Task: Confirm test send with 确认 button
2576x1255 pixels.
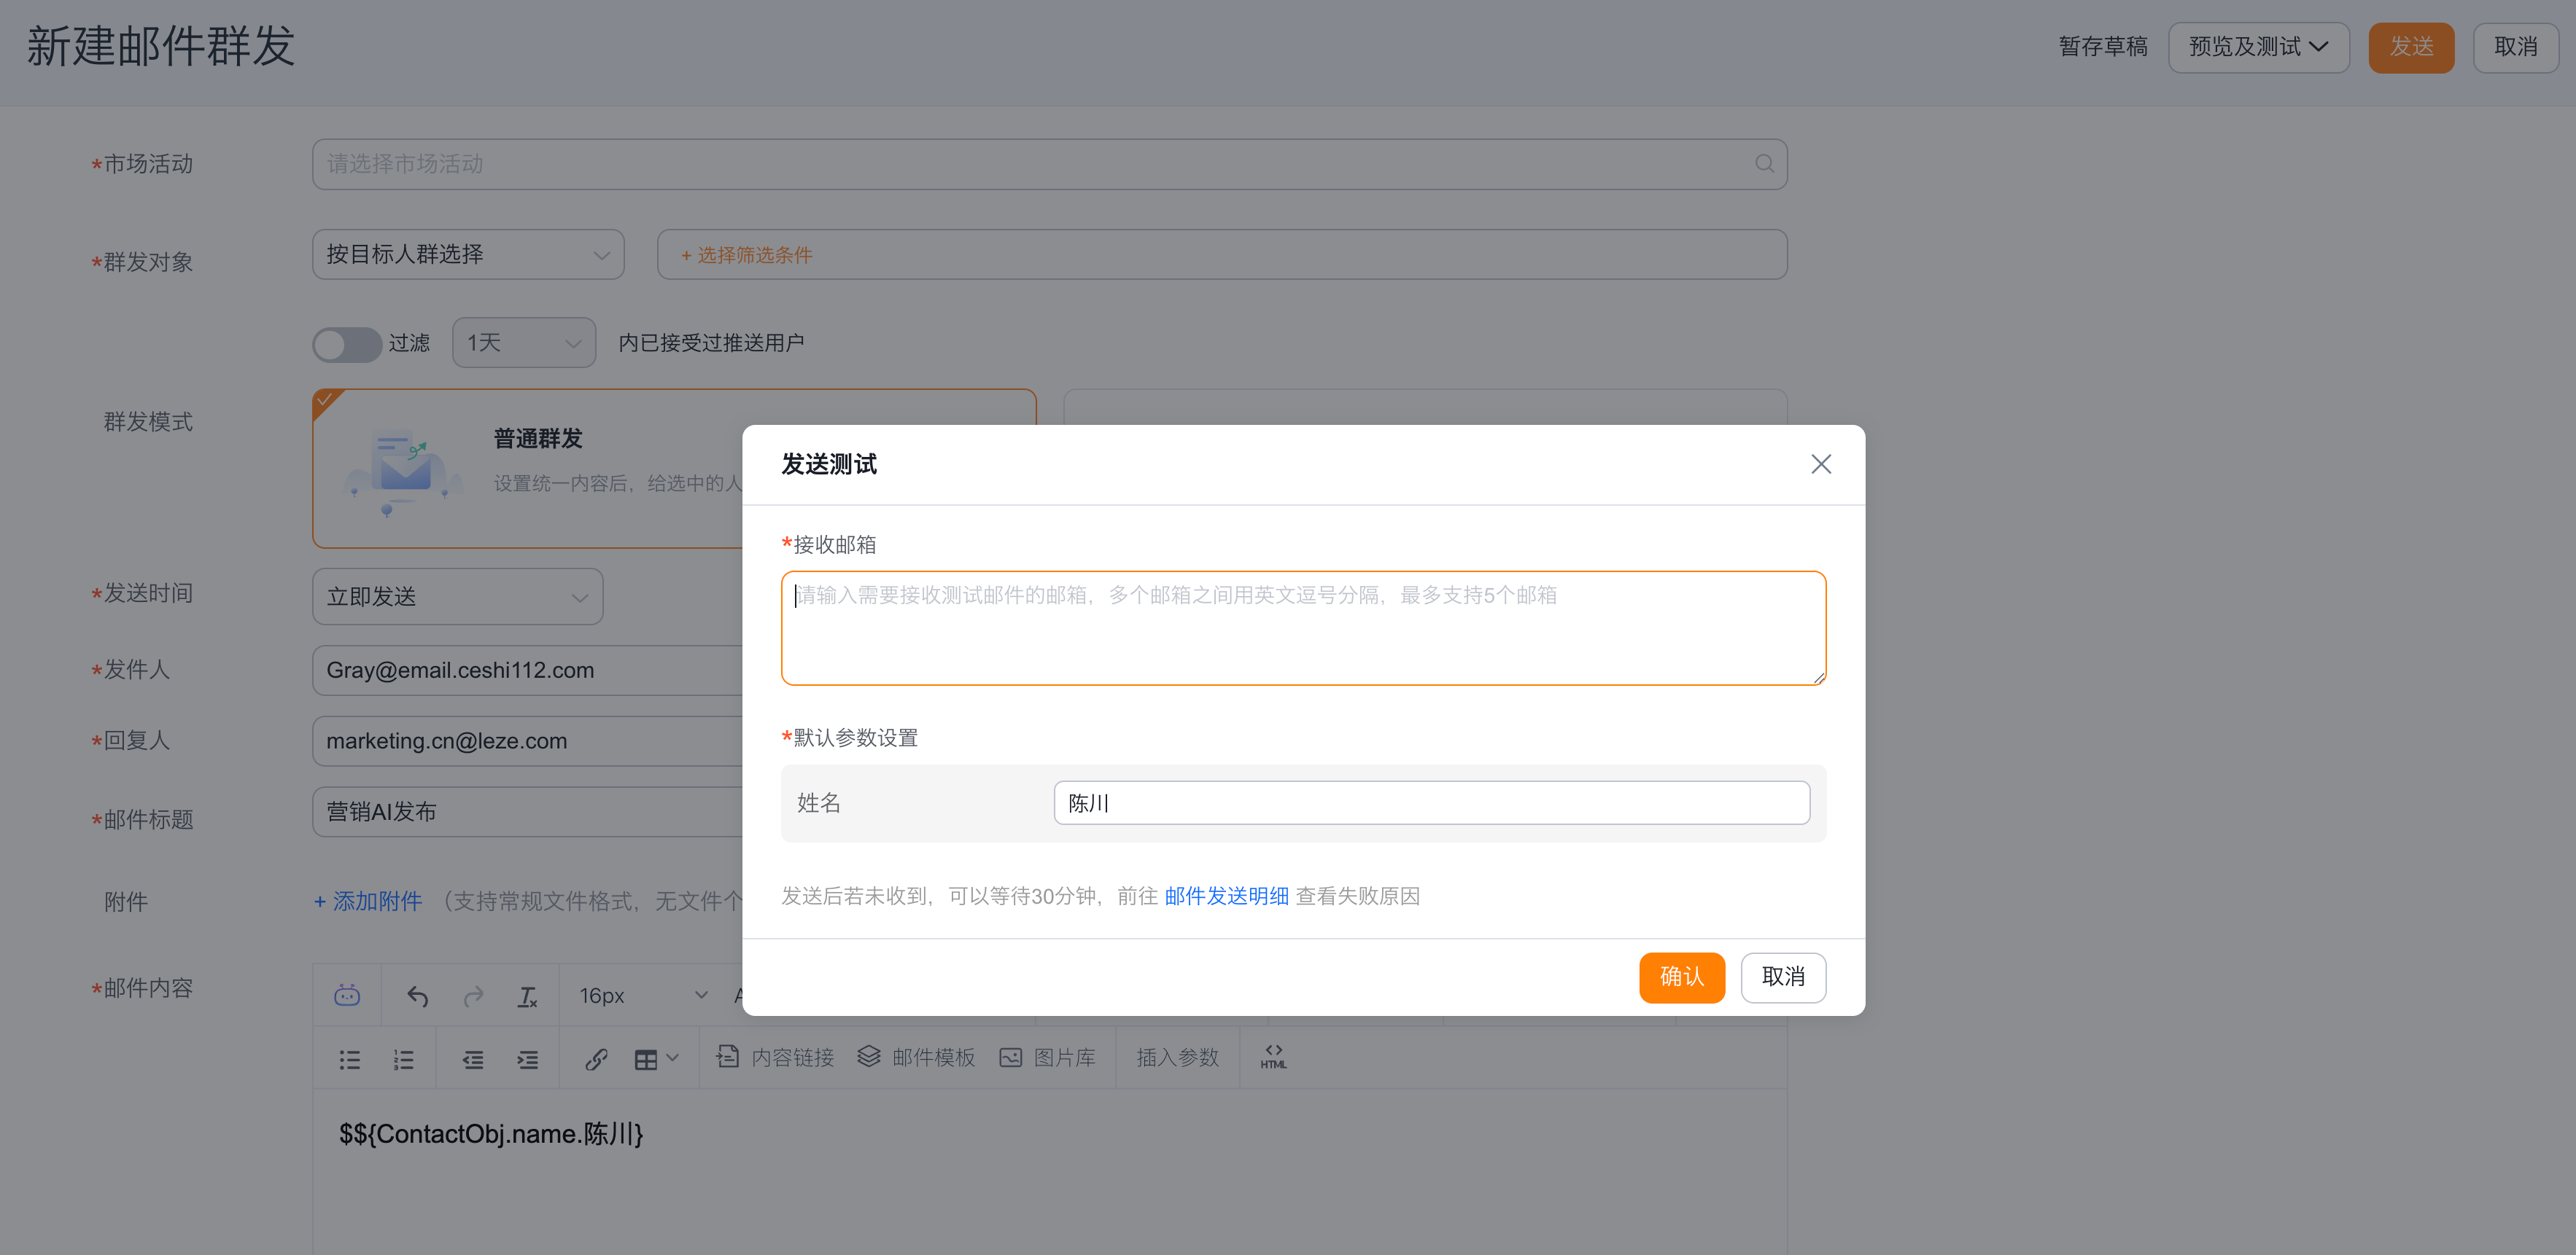Action: click(1681, 976)
